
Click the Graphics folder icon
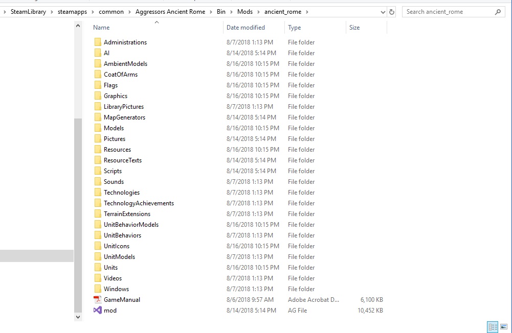(98, 96)
